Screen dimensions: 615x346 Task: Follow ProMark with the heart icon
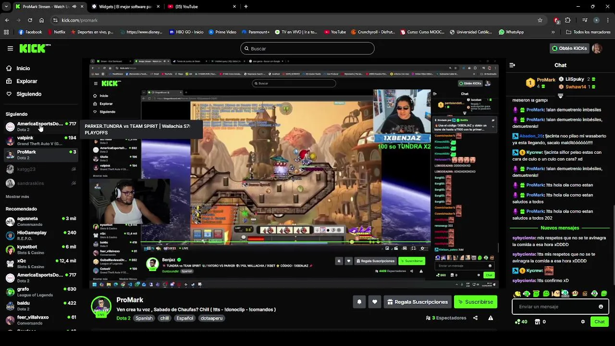coord(375,302)
